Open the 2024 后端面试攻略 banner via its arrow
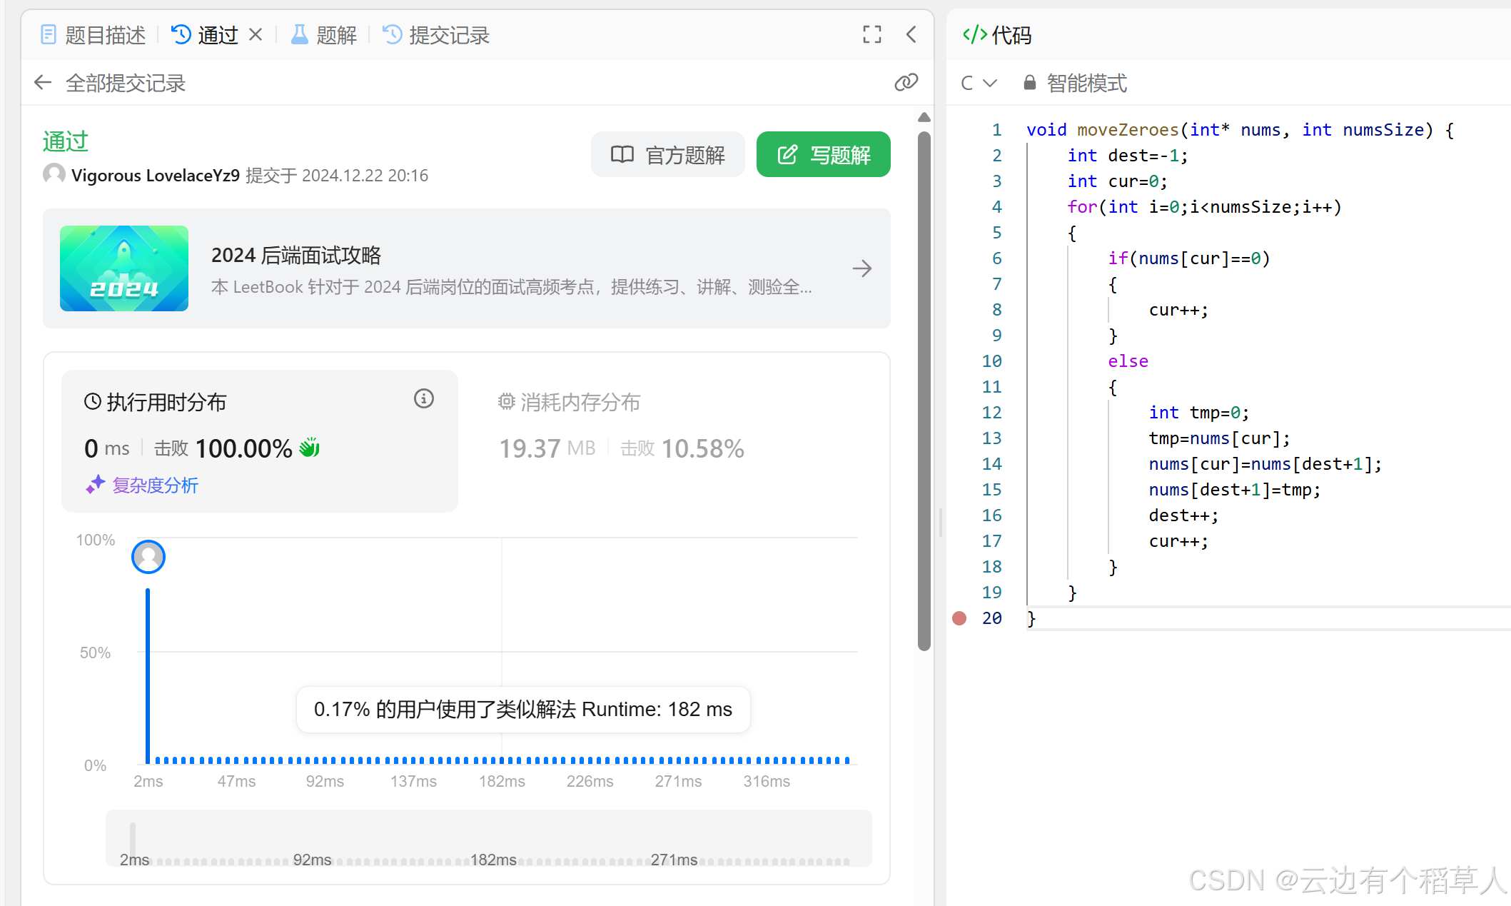Viewport: 1511px width, 906px height. coord(861,268)
